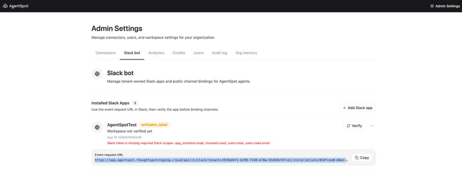Click the AgentSpotTest app name
Image resolution: width=462 pixels, height=179 pixels.
(121, 125)
